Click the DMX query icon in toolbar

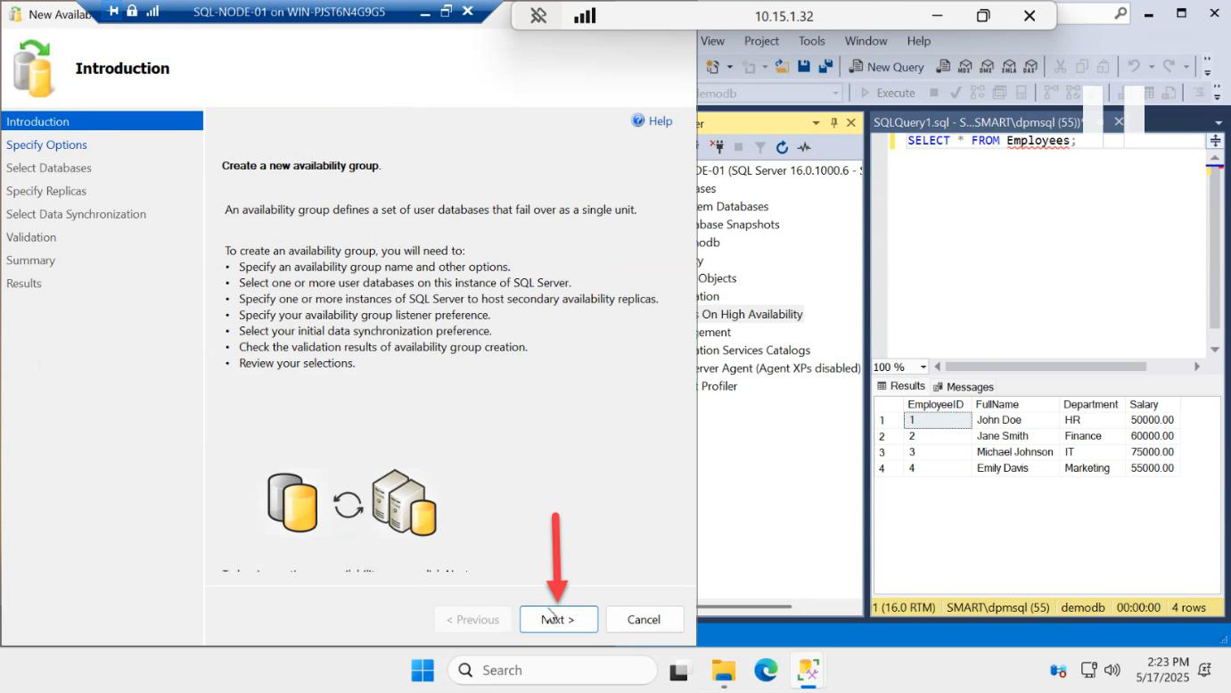pyautogui.click(x=988, y=67)
